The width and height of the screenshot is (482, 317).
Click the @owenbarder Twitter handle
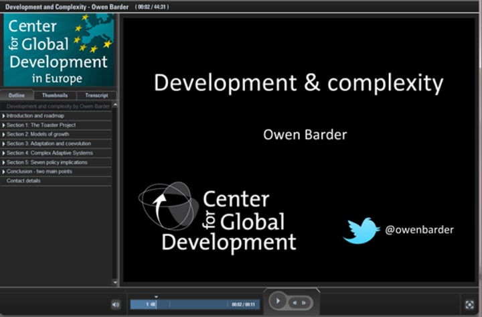coord(419,230)
